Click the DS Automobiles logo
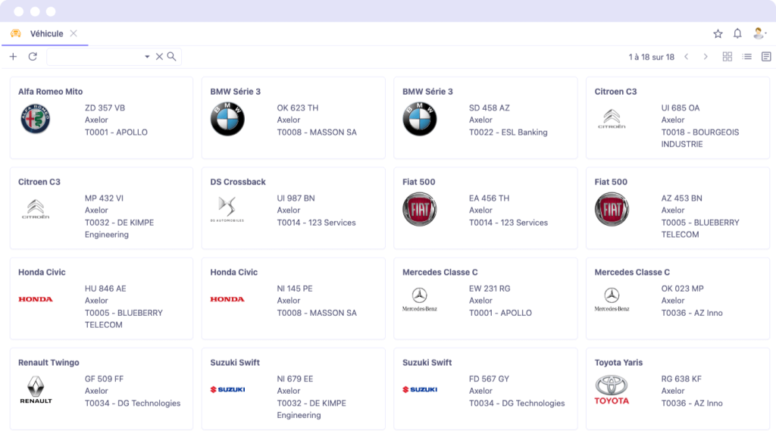 pyautogui.click(x=227, y=209)
